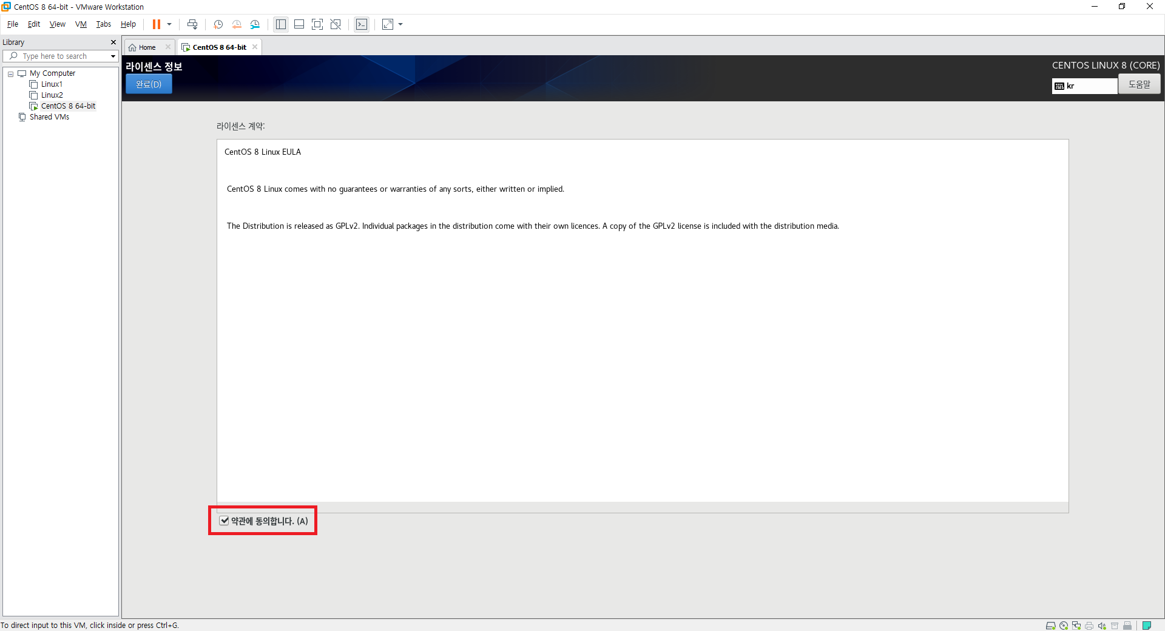Toggle the library sidebar view
Screen dimensions: 1165x631
tap(281, 24)
